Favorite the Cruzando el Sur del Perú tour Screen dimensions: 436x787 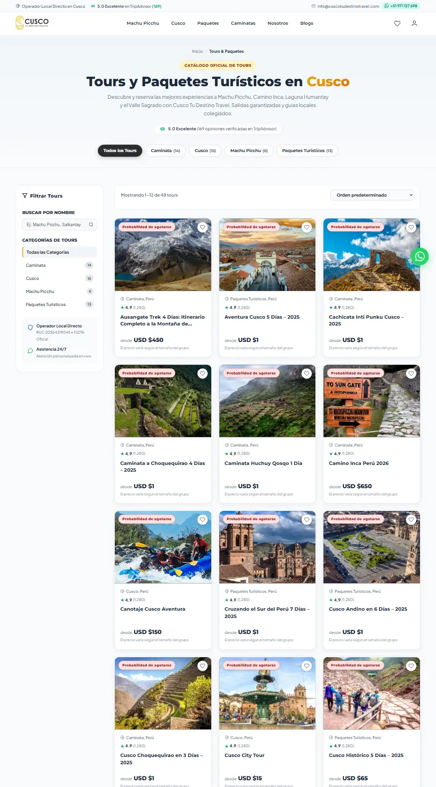pyautogui.click(x=307, y=520)
